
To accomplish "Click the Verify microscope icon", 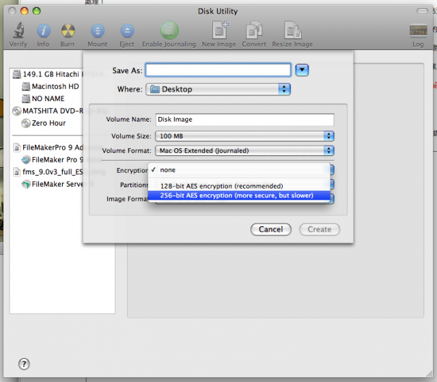I will (18, 30).
